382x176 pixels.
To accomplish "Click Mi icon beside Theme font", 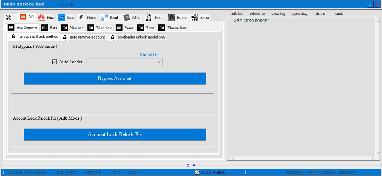I will [162, 28].
